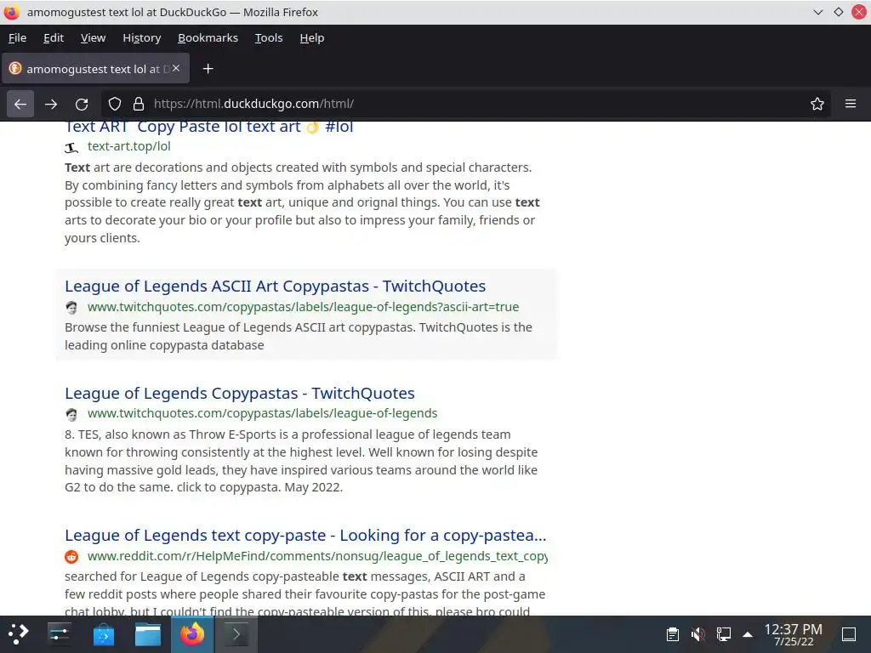Expand hidden system tray icons arrow
Viewport: 871px width, 653px height.
tap(748, 634)
